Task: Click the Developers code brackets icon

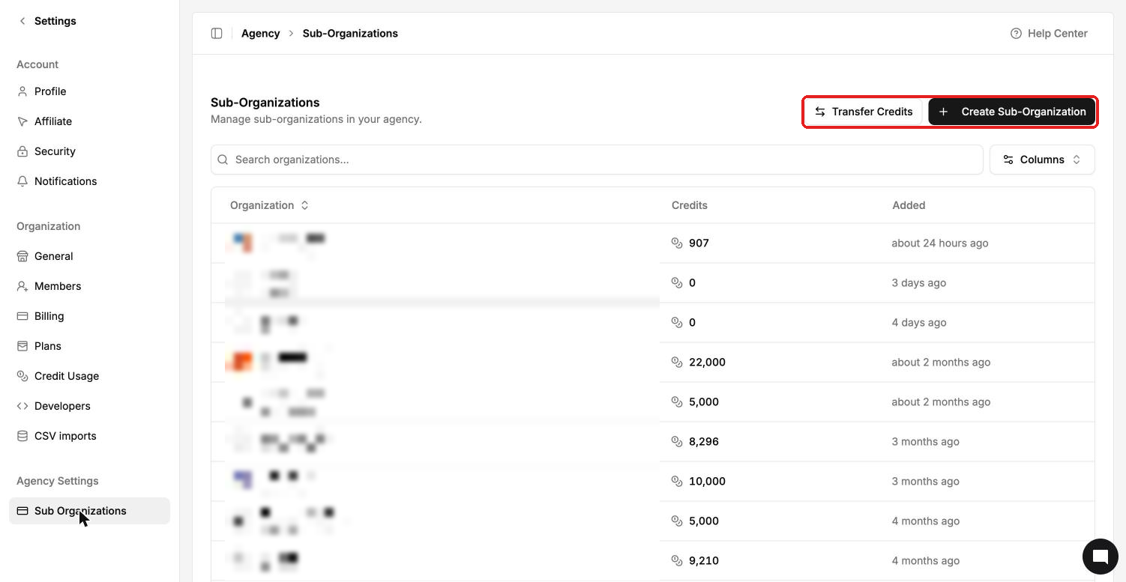Action: (22, 406)
